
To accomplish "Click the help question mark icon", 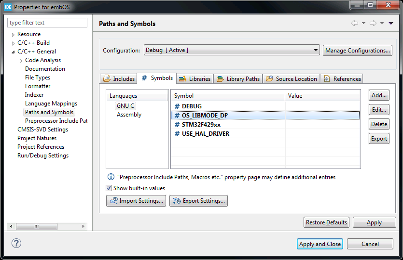I will click(16, 243).
